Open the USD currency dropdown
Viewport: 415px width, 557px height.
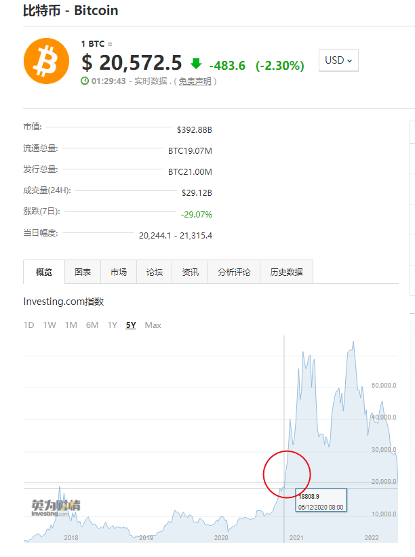tap(338, 60)
